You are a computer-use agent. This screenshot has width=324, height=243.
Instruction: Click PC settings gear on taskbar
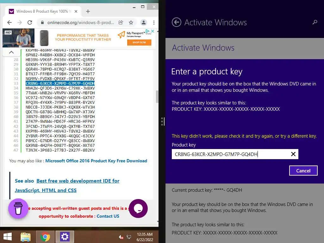[x=65, y=237]
